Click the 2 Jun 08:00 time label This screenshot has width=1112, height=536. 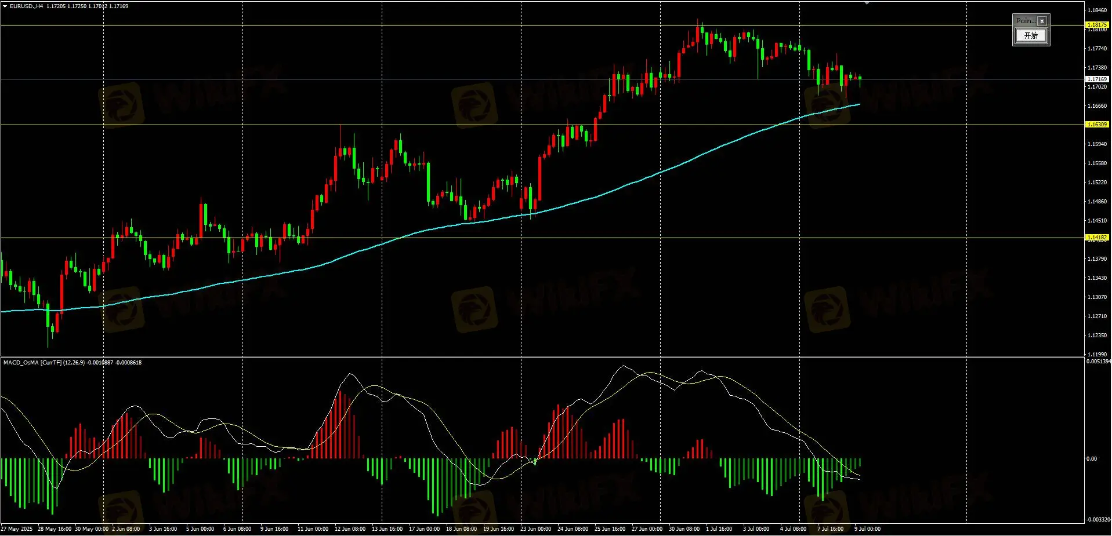pos(126,529)
